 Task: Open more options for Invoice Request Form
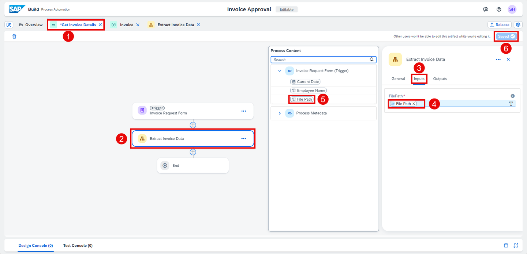tap(244, 111)
